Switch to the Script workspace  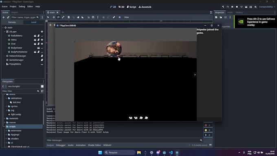click(x=132, y=7)
